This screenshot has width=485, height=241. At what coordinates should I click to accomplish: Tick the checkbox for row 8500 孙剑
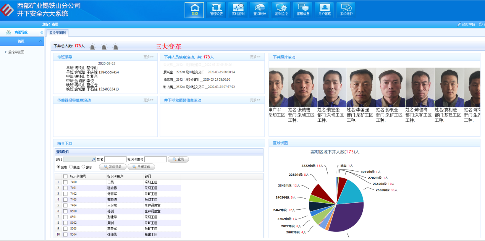tap(65, 211)
